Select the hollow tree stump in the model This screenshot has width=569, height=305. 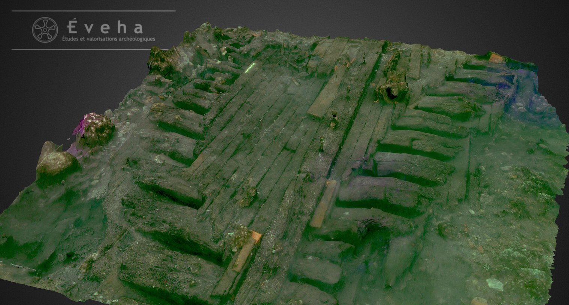(x=392, y=89)
